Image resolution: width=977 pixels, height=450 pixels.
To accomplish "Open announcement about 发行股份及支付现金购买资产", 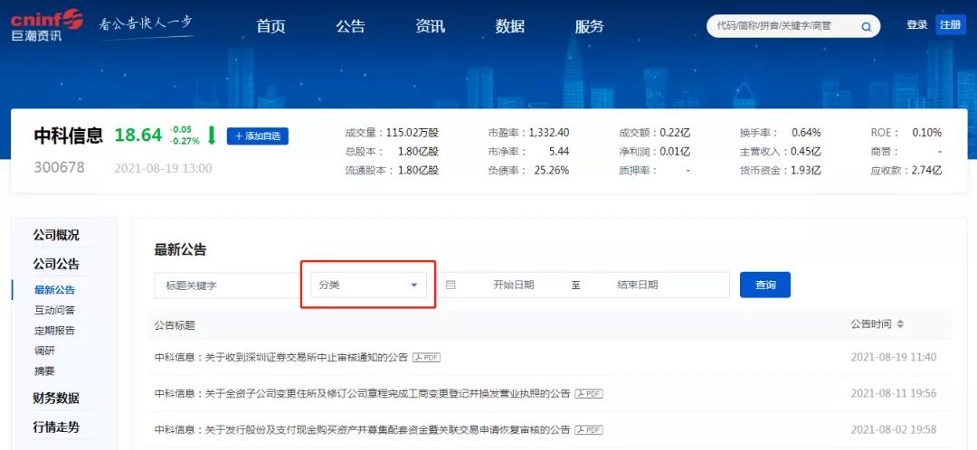I will coord(362,429).
